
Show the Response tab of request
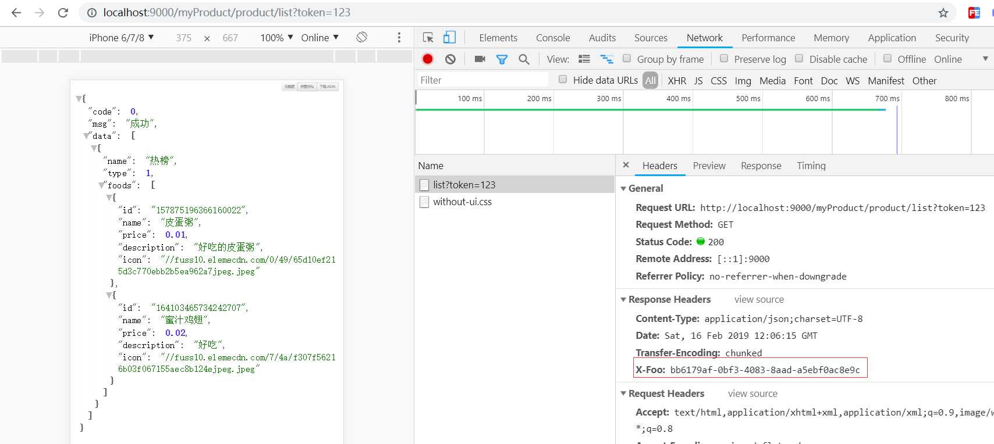[x=761, y=166]
